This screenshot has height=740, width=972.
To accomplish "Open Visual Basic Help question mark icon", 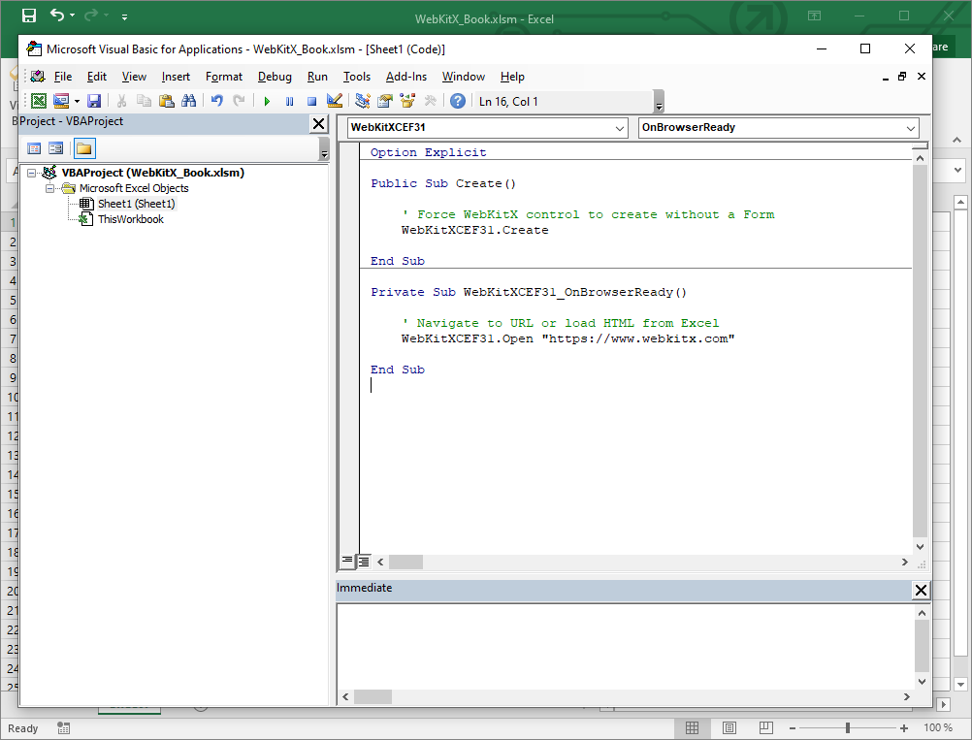I will pyautogui.click(x=458, y=101).
